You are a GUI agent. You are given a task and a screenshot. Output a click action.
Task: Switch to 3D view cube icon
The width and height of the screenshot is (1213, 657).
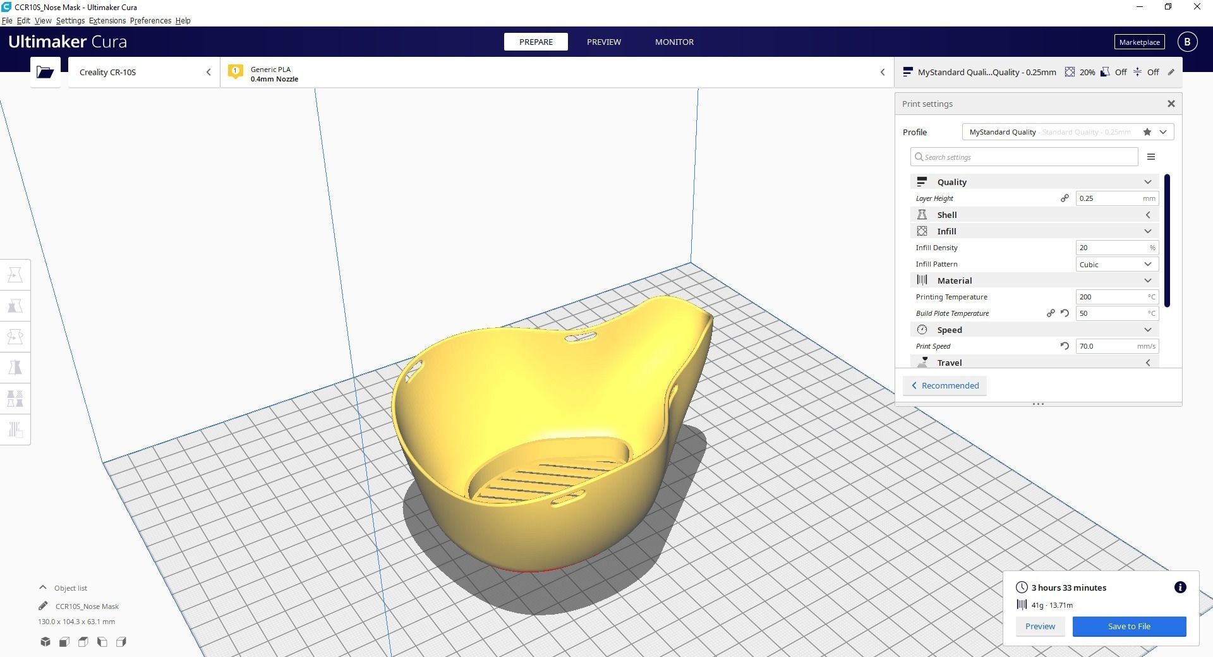[x=45, y=642]
